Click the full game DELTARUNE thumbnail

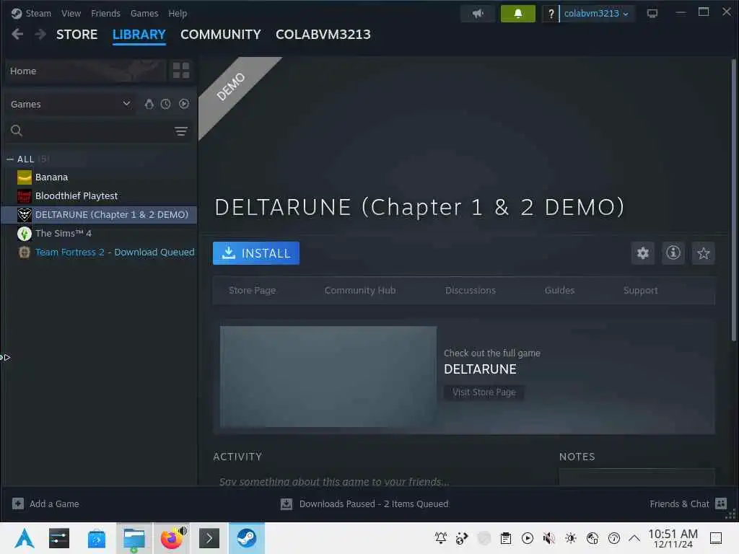click(x=328, y=377)
